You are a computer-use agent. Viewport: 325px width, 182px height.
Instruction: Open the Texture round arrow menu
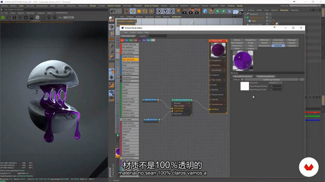tap(242, 80)
